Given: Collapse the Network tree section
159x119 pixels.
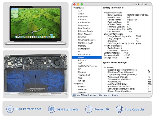Looking at the screenshot, I should point(74,84).
